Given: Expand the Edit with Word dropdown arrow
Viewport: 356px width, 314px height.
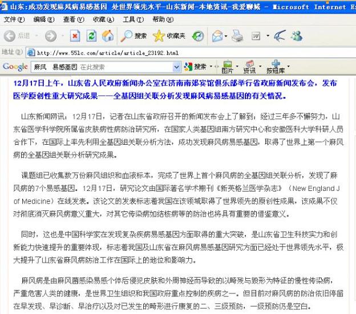Looking at the screenshot, I should click(x=268, y=35).
